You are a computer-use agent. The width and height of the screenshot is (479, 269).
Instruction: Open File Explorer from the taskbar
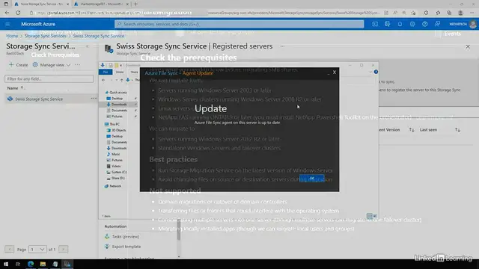(43, 264)
